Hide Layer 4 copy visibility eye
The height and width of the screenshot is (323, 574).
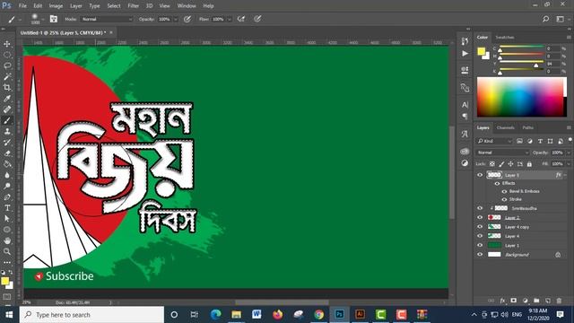click(480, 227)
